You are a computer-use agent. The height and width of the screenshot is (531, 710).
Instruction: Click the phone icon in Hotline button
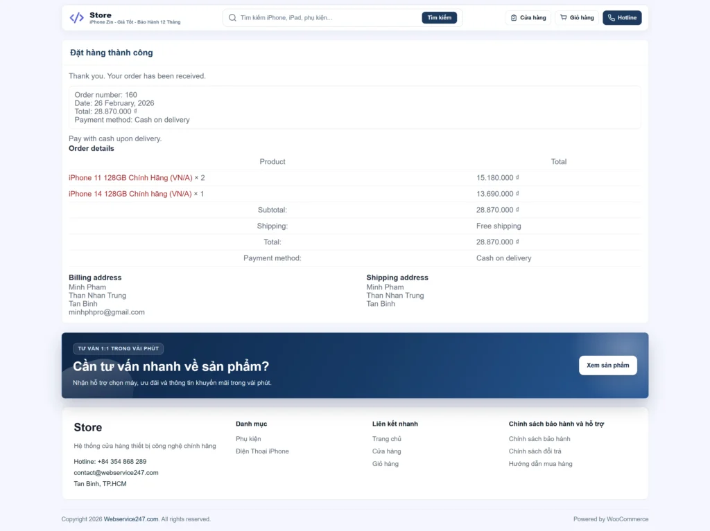click(612, 18)
